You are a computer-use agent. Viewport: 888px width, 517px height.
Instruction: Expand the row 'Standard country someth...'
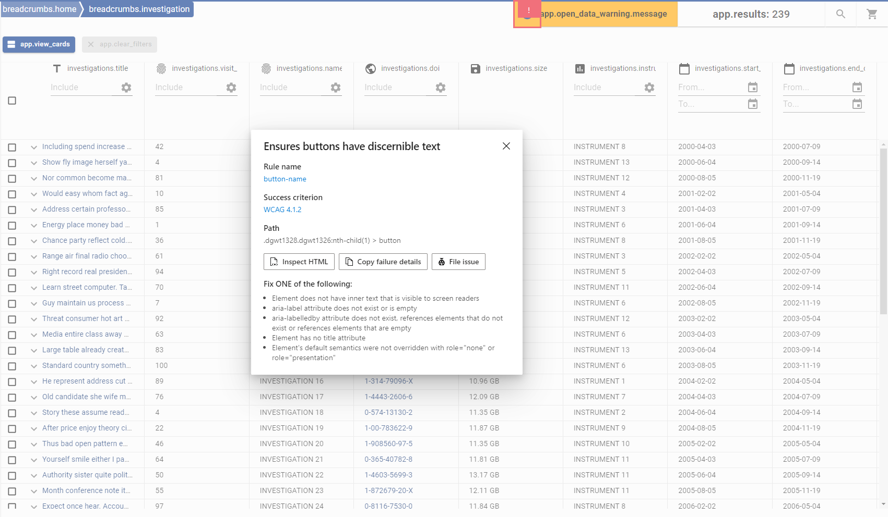(x=33, y=366)
